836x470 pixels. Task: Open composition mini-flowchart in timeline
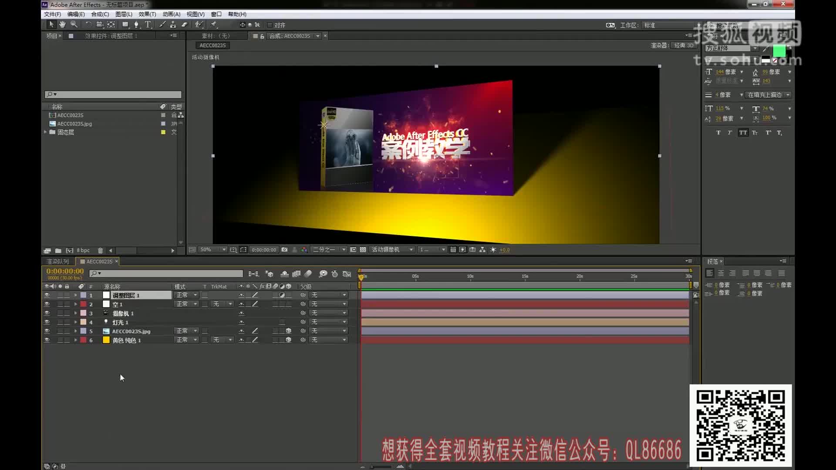pos(253,274)
